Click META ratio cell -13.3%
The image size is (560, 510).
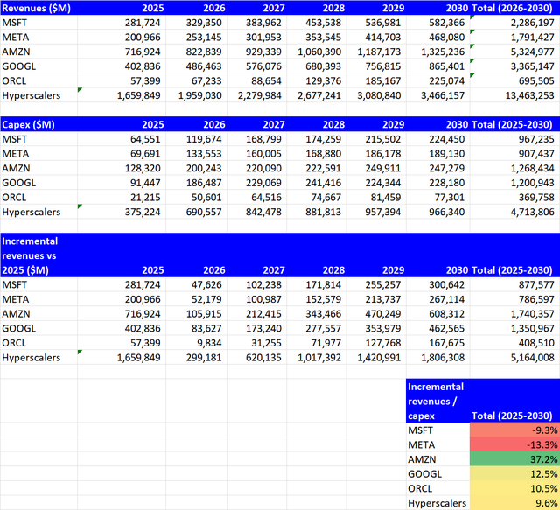[x=514, y=445]
